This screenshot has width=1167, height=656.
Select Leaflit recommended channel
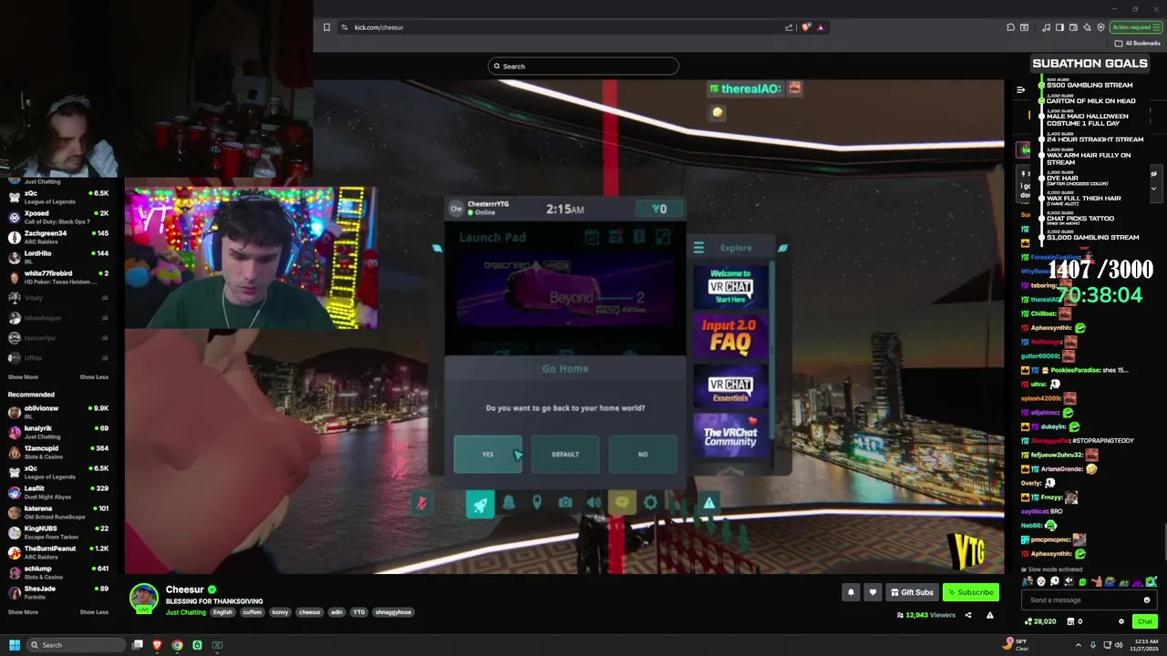(x=60, y=492)
